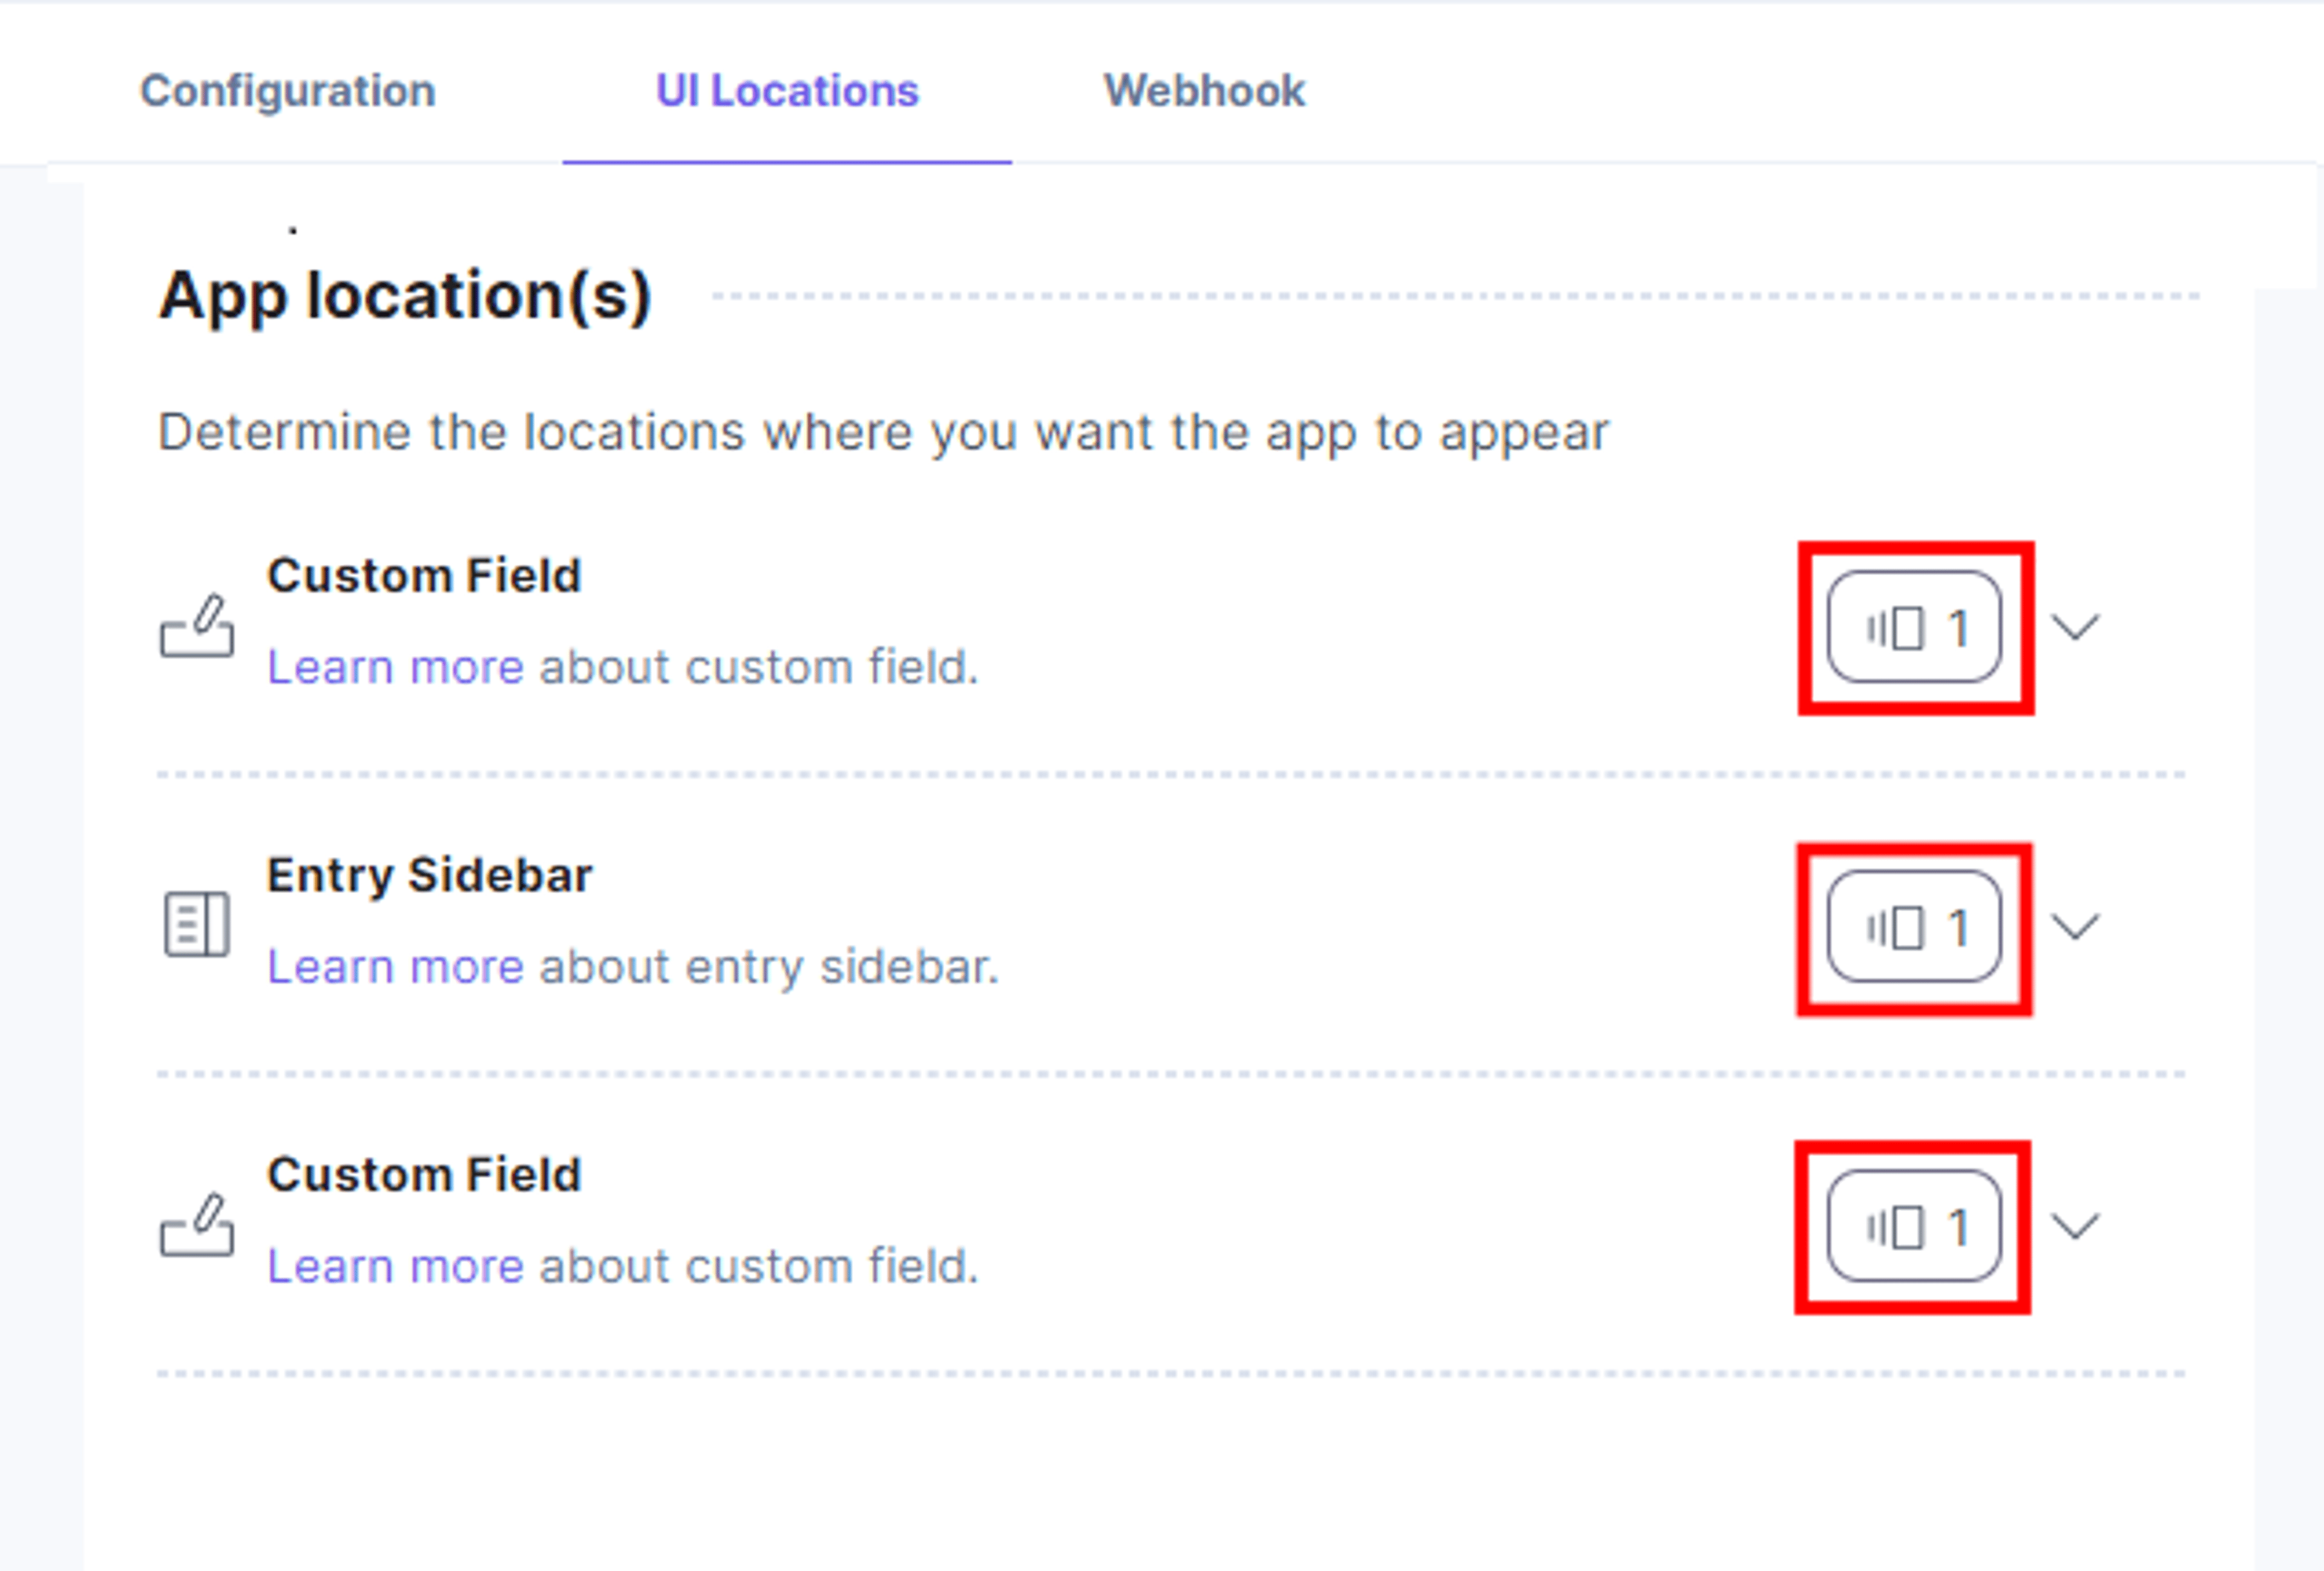This screenshot has height=1571, width=2324.
Task: Select the UI Locations tab
Action: (x=787, y=91)
